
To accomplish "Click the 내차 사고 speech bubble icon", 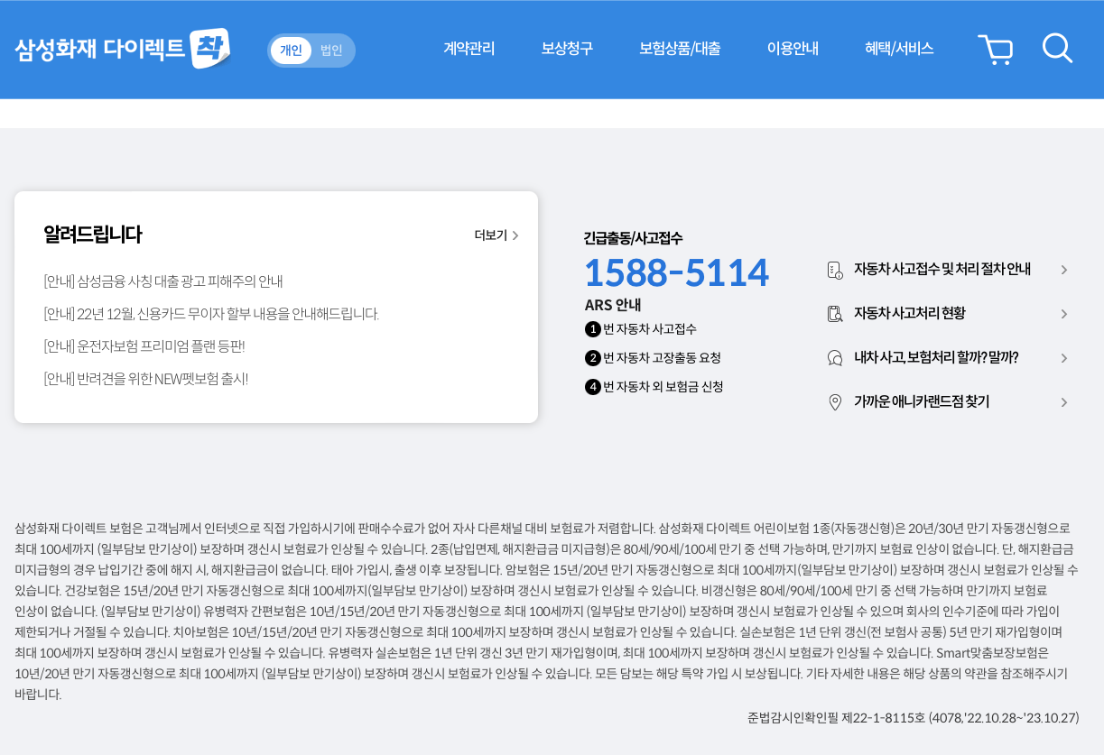I will point(835,358).
